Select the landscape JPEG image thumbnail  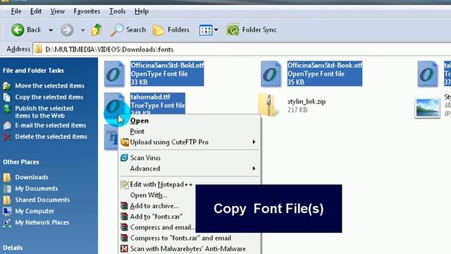click(x=428, y=108)
